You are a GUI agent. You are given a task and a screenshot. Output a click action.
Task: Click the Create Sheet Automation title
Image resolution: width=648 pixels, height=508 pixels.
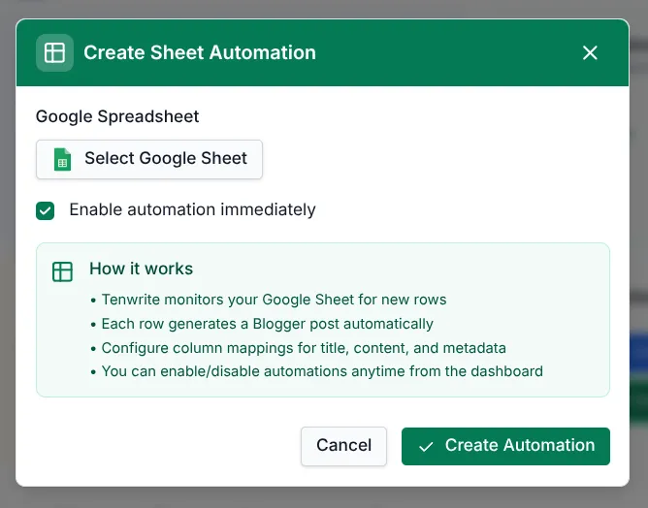click(200, 53)
